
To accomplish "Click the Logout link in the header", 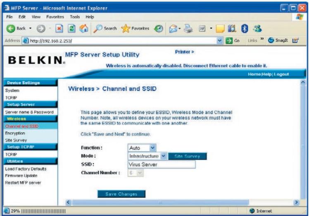I will point(281,74).
